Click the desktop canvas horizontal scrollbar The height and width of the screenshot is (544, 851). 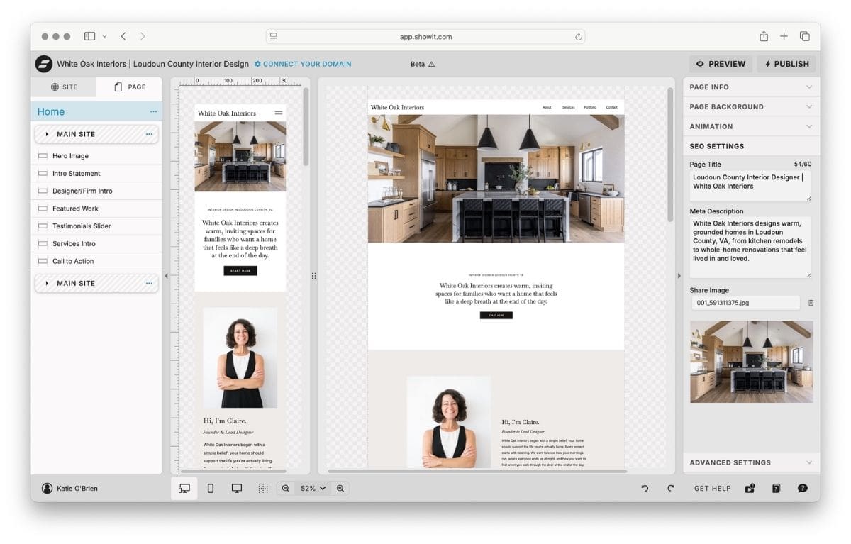click(477, 471)
